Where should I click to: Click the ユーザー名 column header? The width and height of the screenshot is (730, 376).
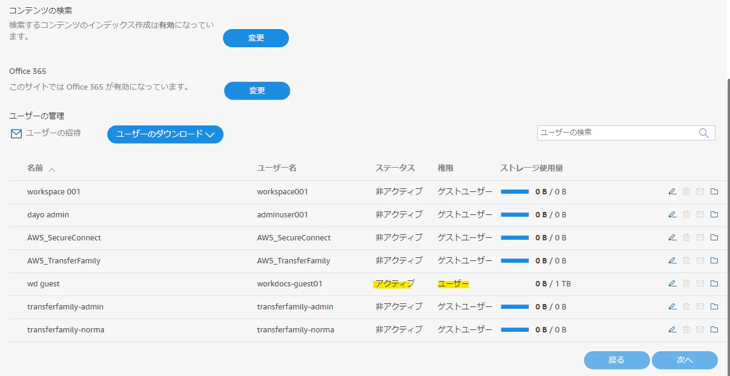pyautogui.click(x=277, y=168)
